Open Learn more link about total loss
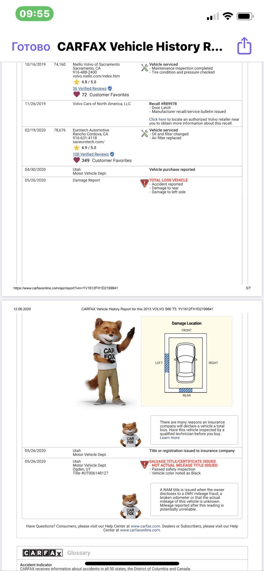The height and width of the screenshot is (571, 264). point(170,438)
